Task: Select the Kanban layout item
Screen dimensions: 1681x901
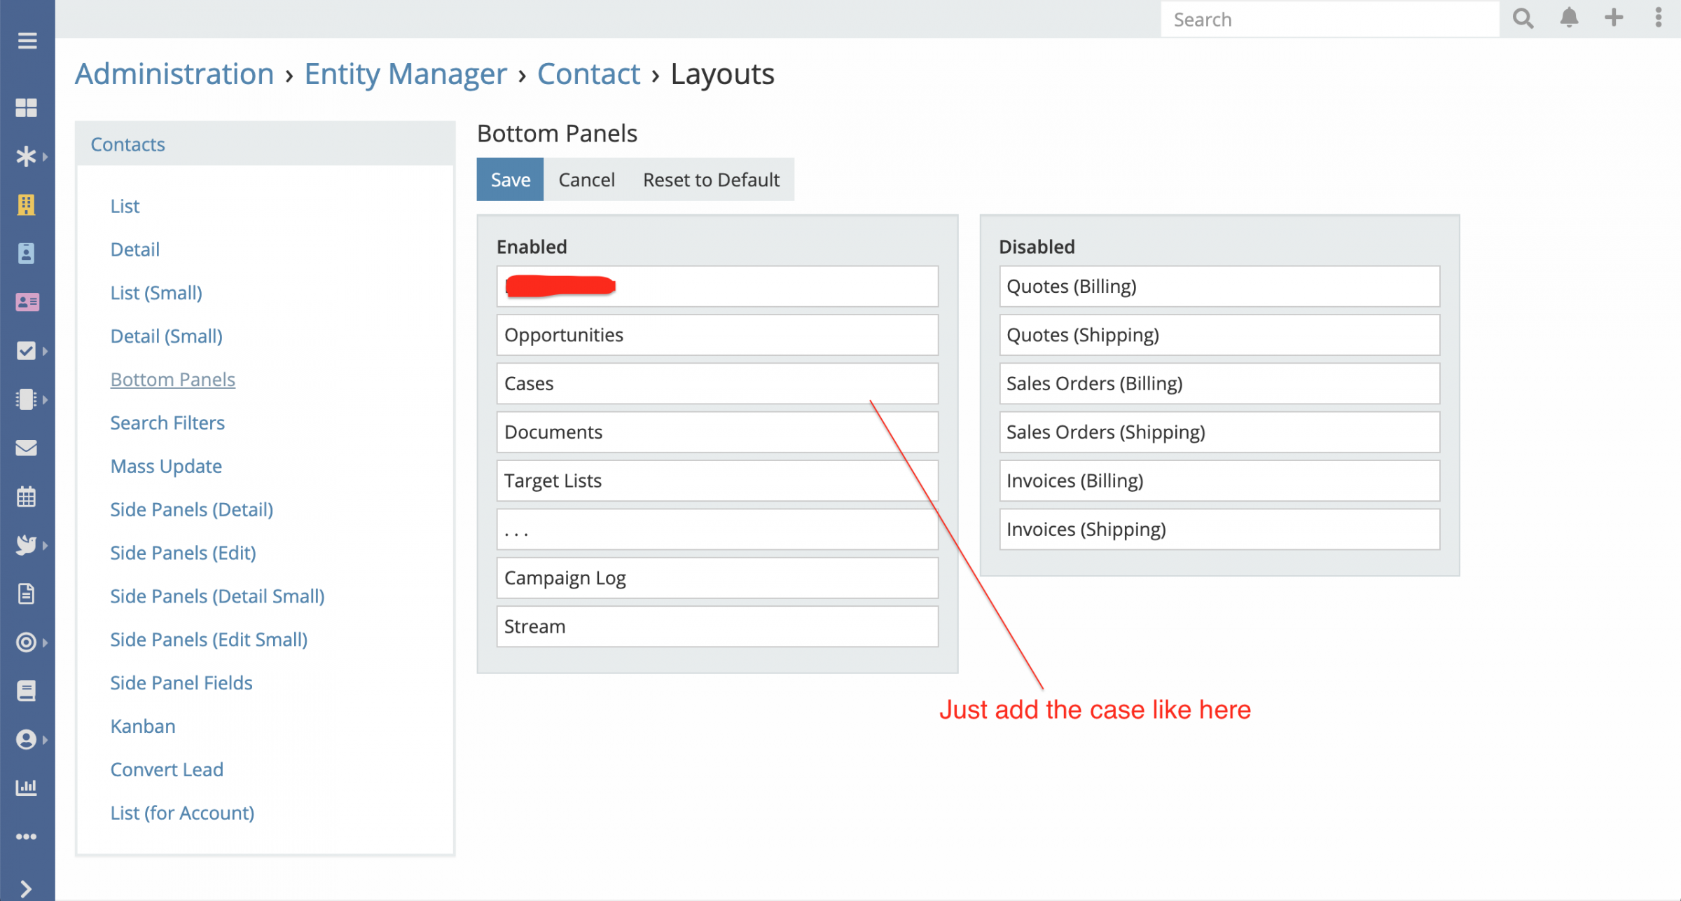Action: pyautogui.click(x=143, y=726)
